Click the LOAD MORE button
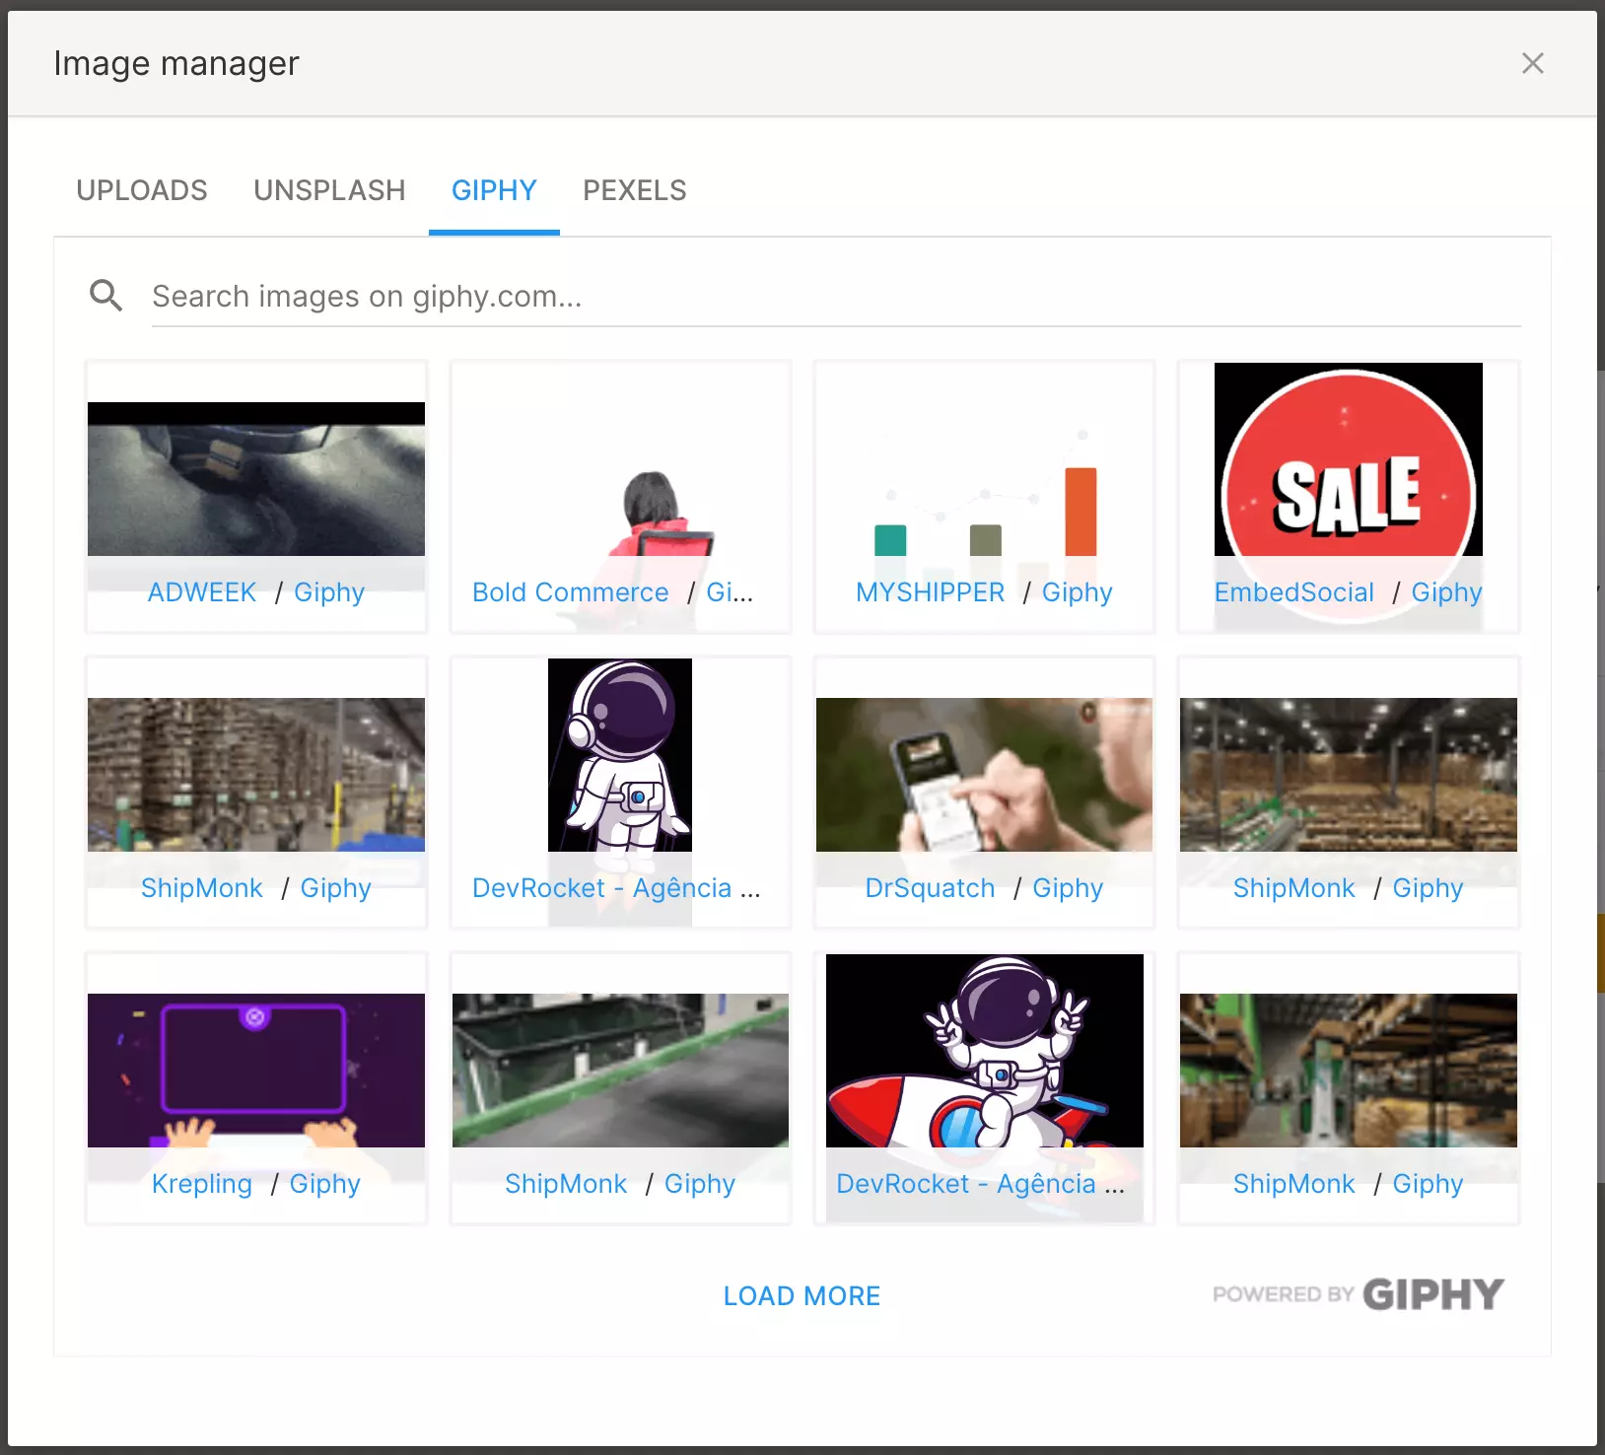 pos(802,1296)
